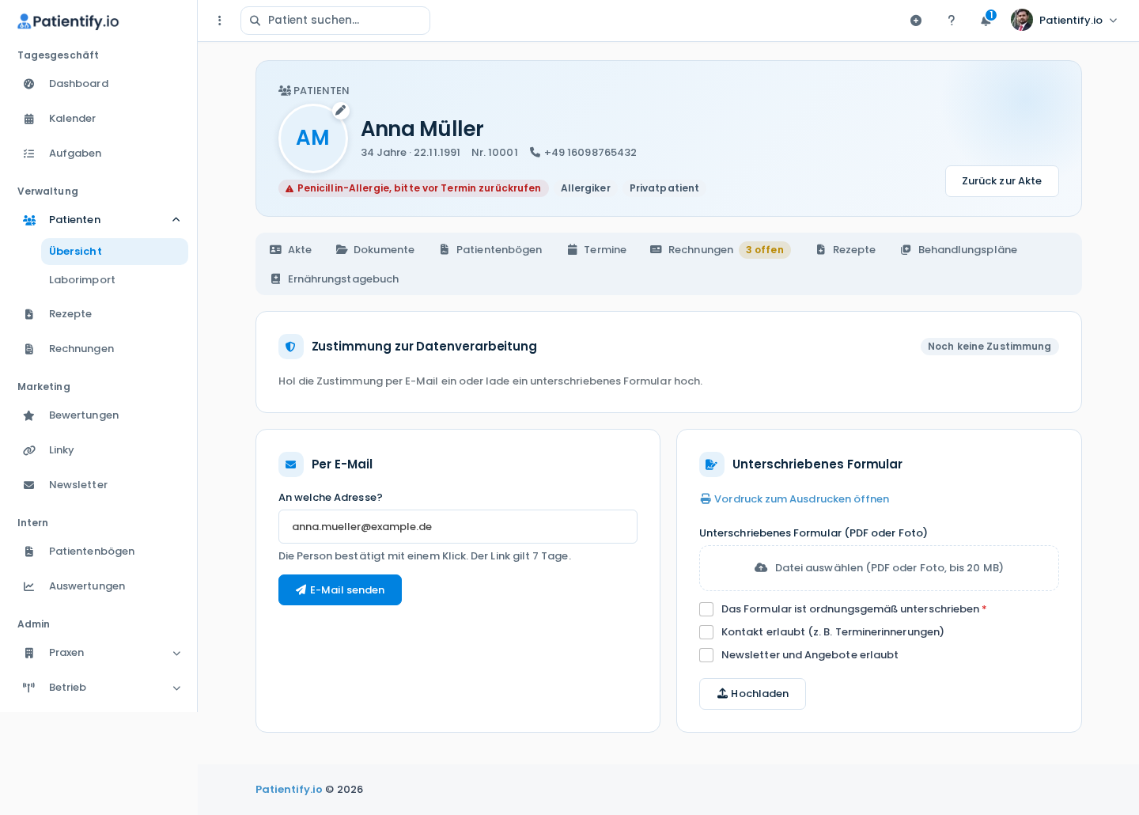Switch to the Akte tab
This screenshot has height=815, width=1139.
(x=291, y=250)
